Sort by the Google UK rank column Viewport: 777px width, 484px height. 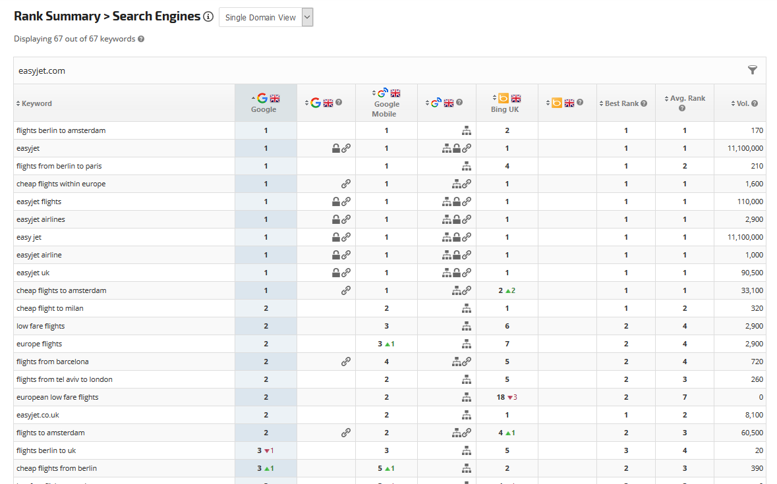[265, 103]
